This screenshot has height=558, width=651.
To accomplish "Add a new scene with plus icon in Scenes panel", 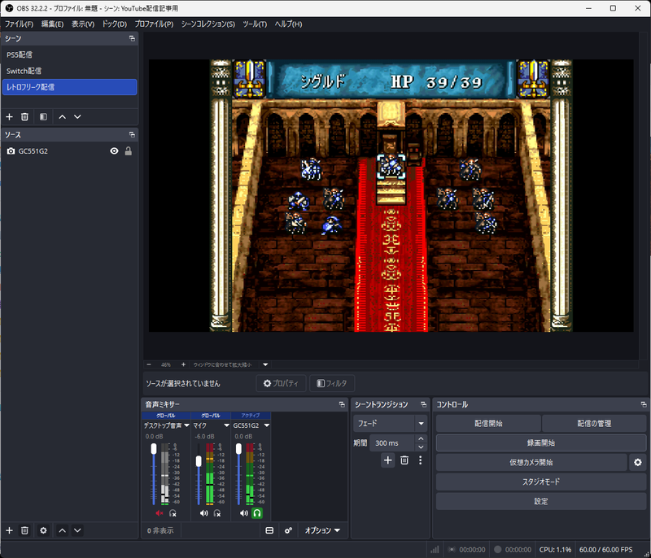I will (x=9, y=117).
